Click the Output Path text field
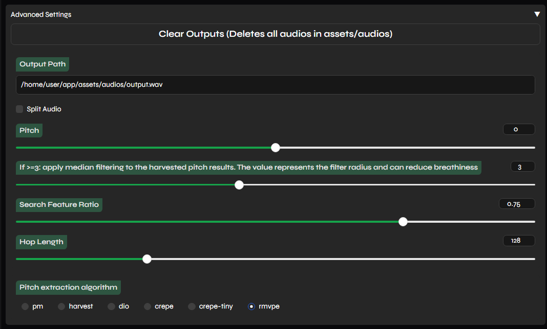The width and height of the screenshot is (547, 329). [275, 85]
